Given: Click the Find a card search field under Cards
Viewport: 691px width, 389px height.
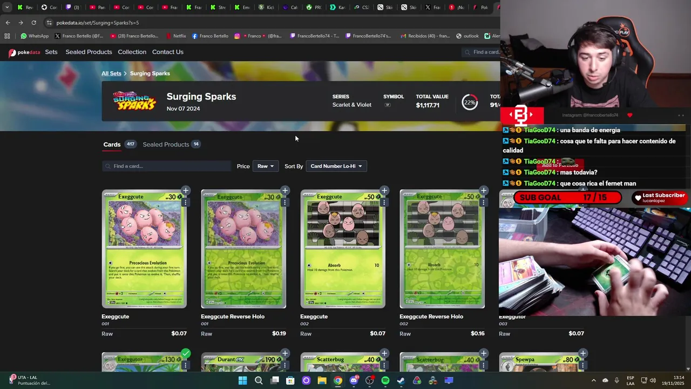Looking at the screenshot, I should coord(166,166).
